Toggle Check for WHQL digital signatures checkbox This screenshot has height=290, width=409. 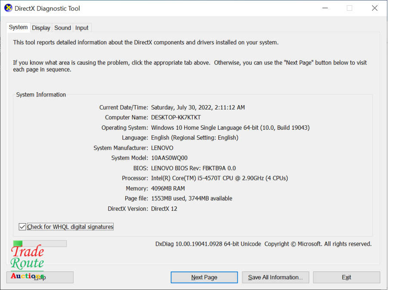tap(22, 227)
